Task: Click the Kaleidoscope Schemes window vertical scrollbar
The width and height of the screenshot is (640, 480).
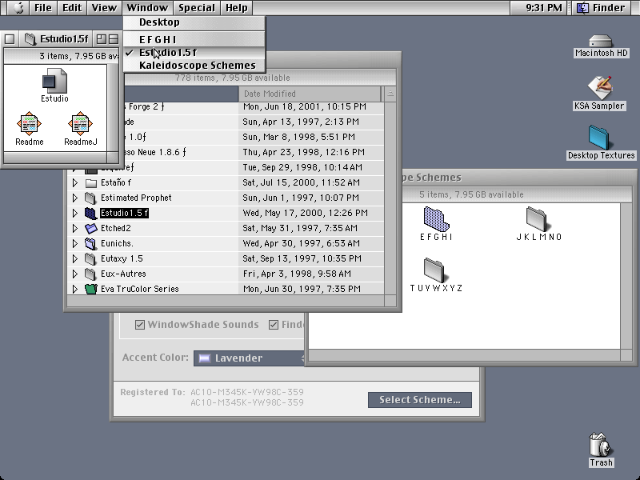Action: (x=626, y=276)
